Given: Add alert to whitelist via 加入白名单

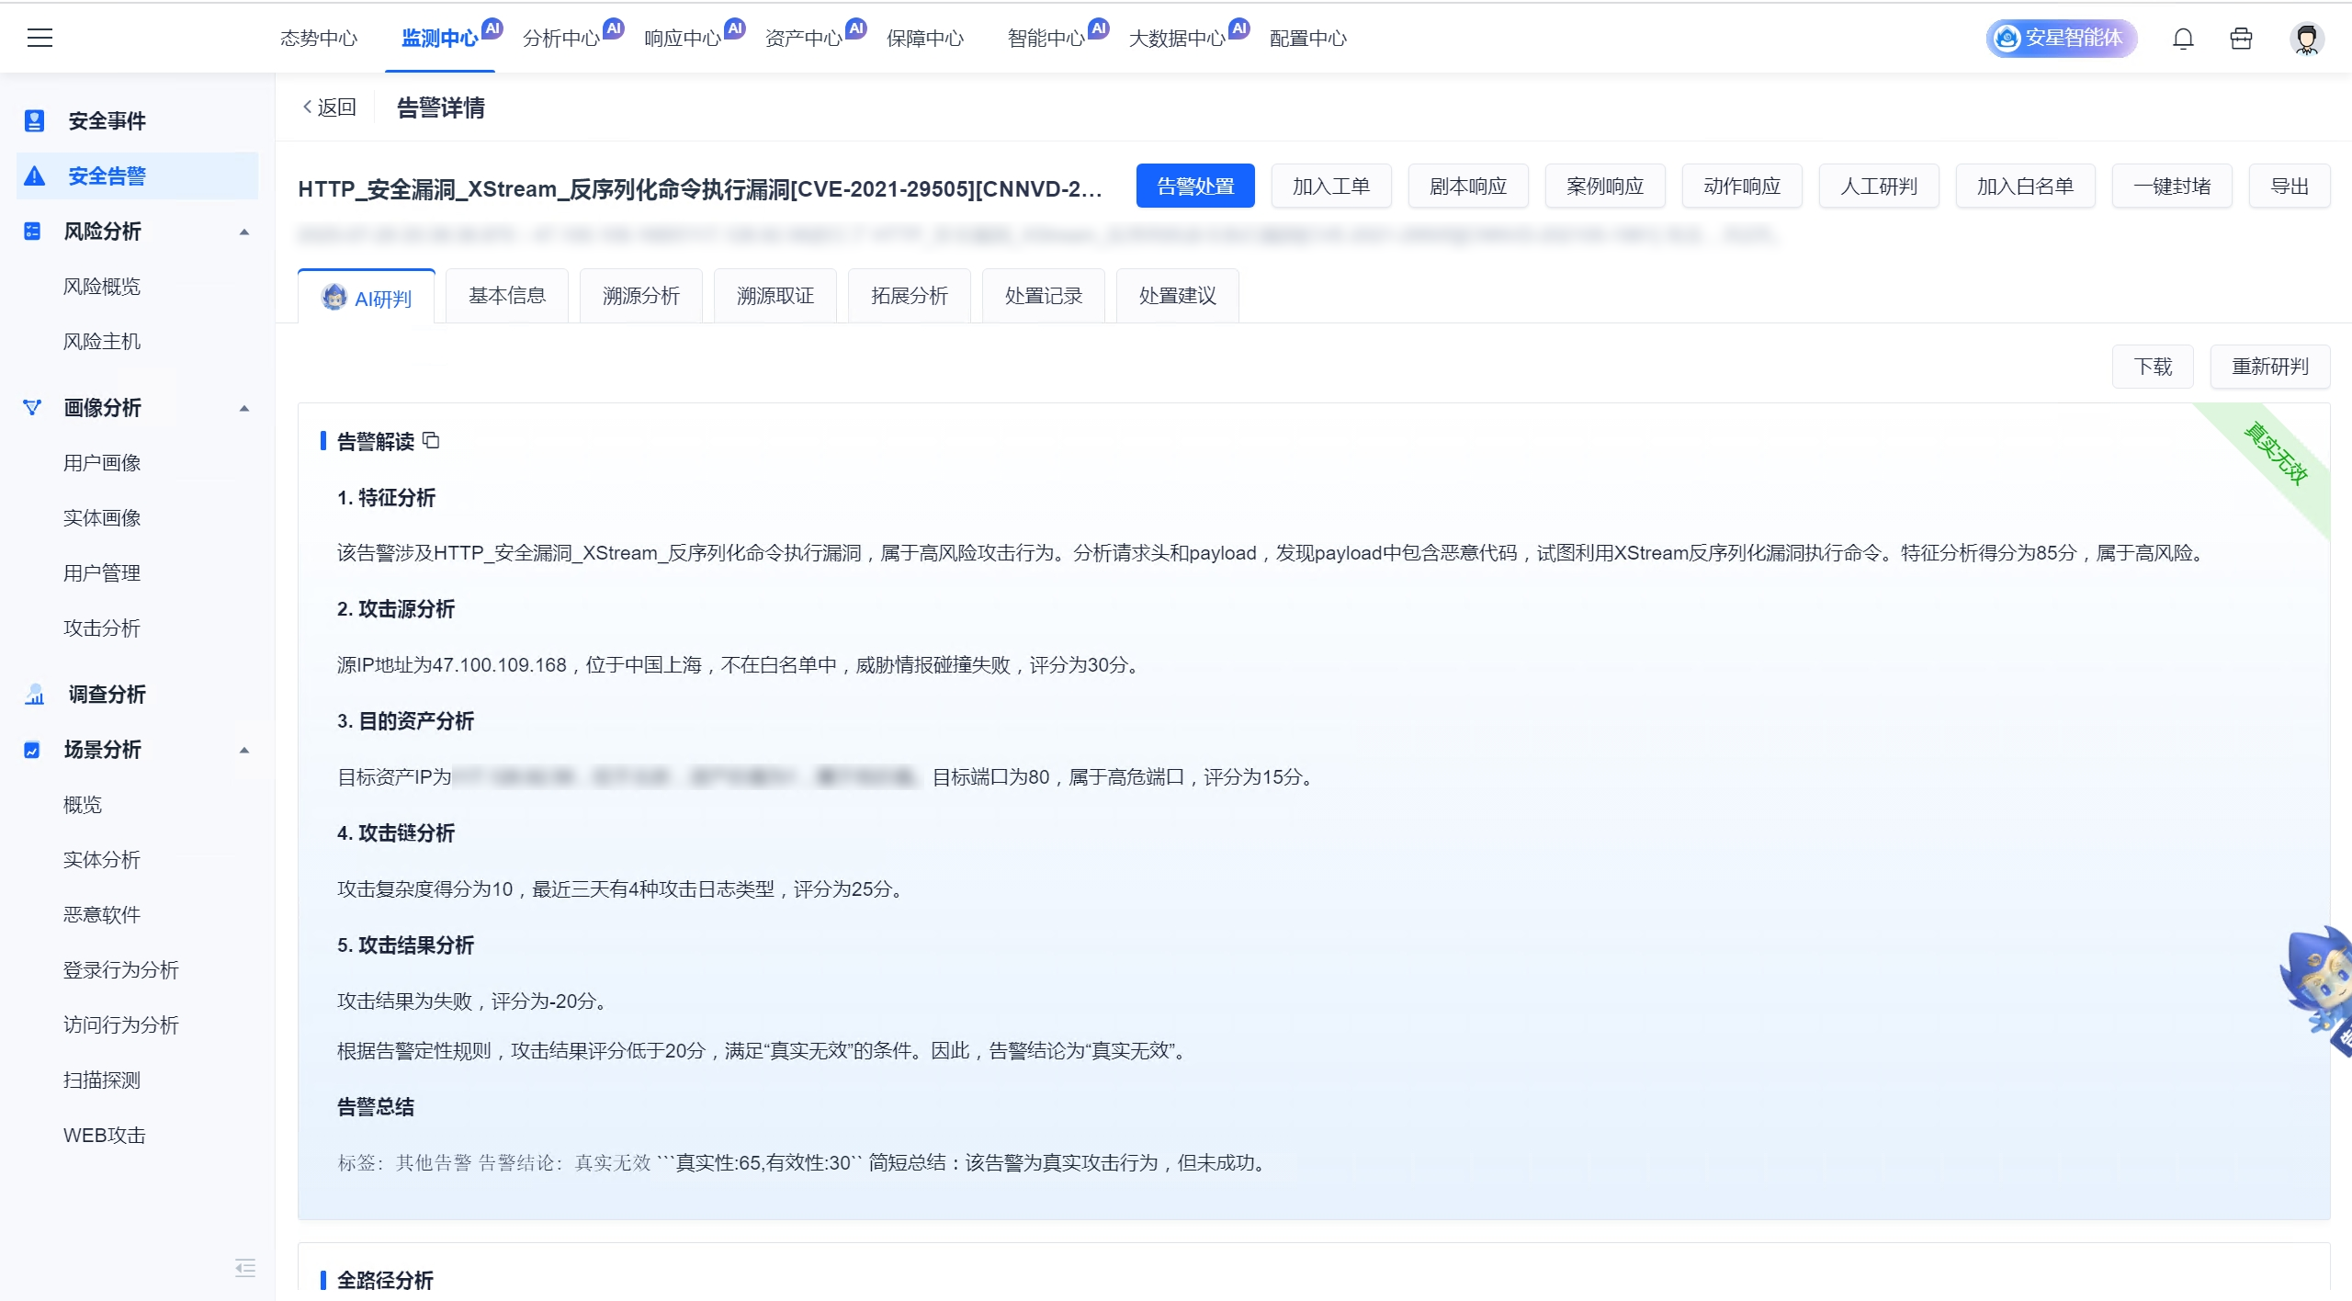Looking at the screenshot, I should click(x=2024, y=186).
